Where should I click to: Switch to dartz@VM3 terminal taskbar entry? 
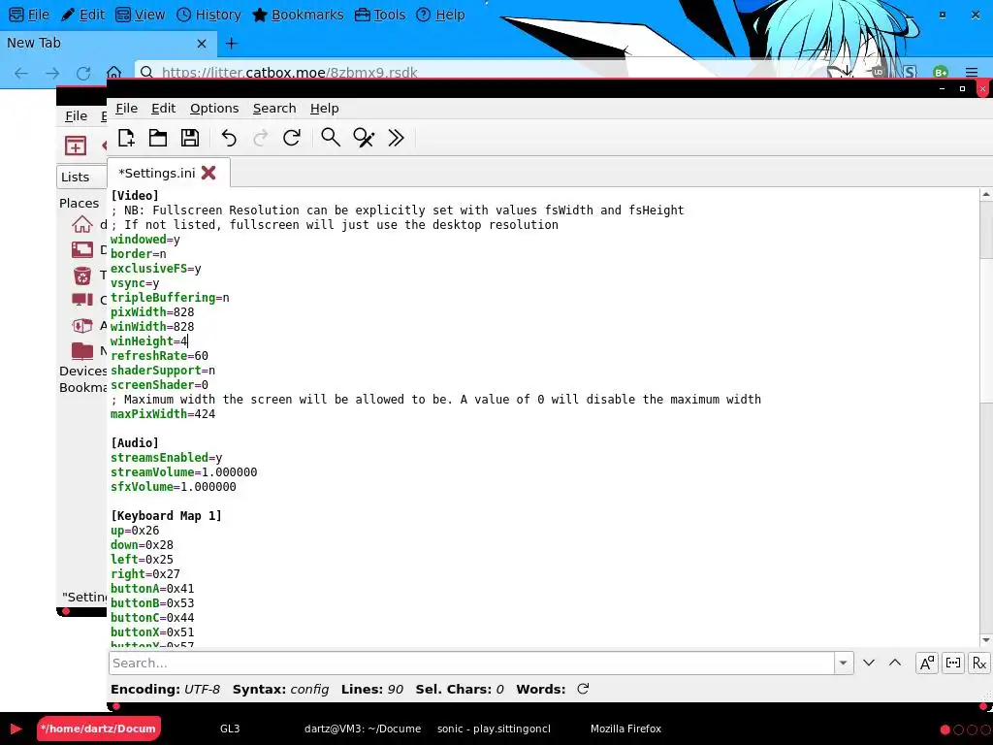click(363, 729)
